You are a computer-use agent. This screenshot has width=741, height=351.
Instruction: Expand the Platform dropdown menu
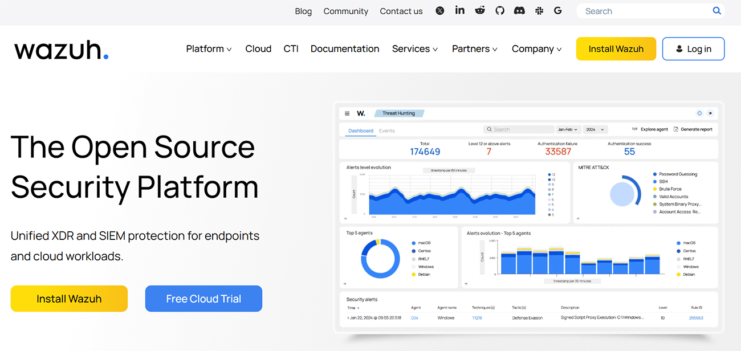209,49
